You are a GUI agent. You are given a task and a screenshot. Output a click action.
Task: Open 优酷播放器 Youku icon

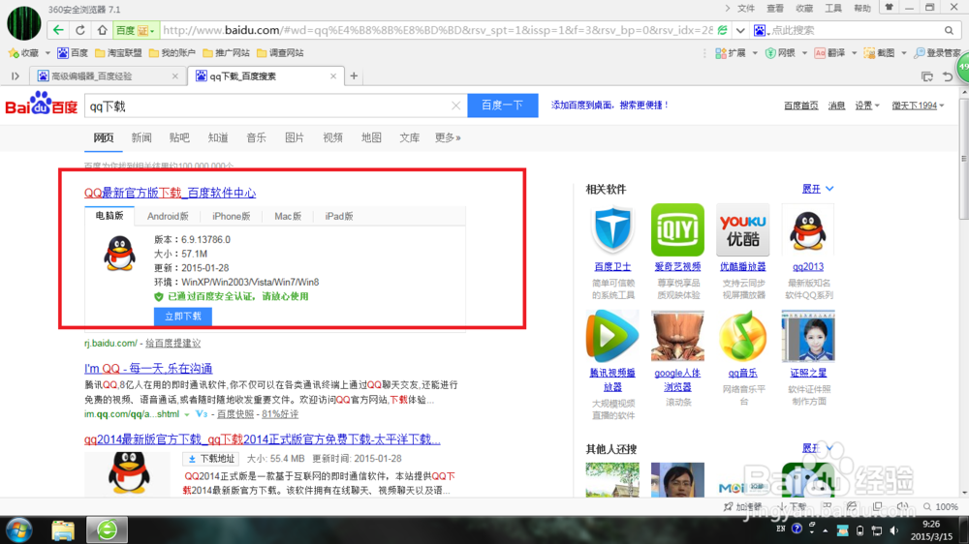point(743,229)
